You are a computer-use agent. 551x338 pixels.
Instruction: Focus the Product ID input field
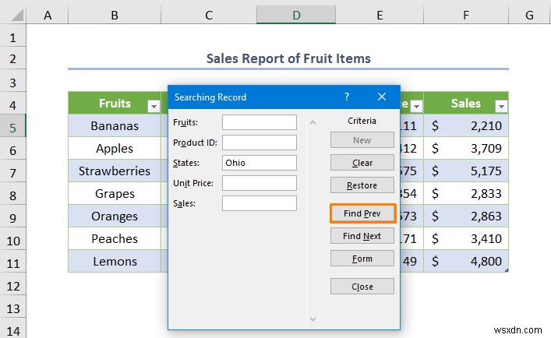point(260,143)
